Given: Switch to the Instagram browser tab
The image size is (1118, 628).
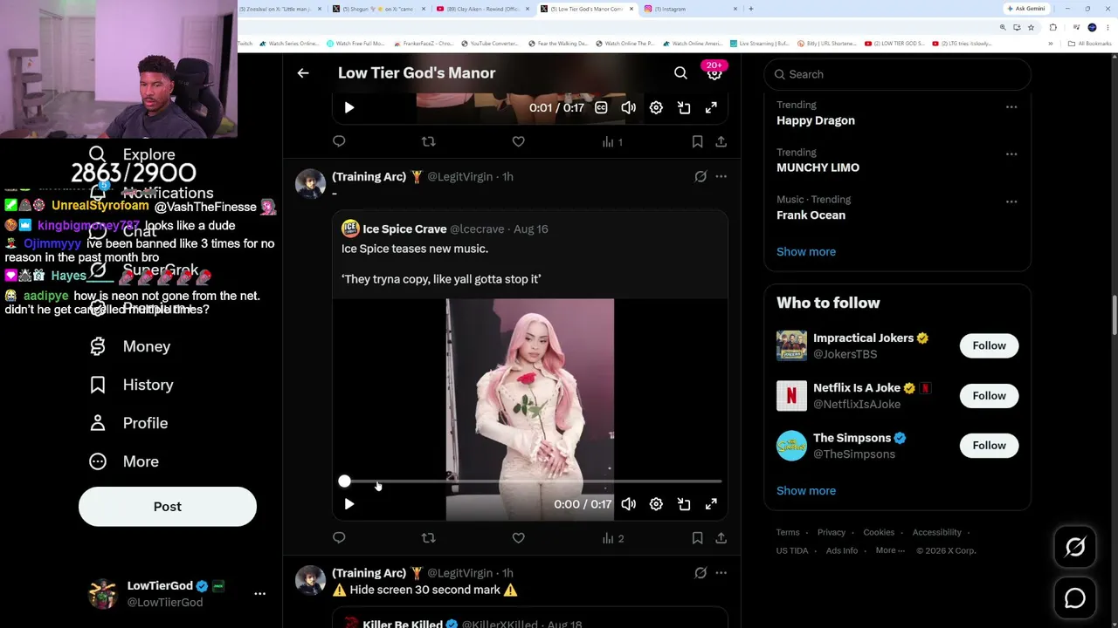Looking at the screenshot, I should [690, 9].
